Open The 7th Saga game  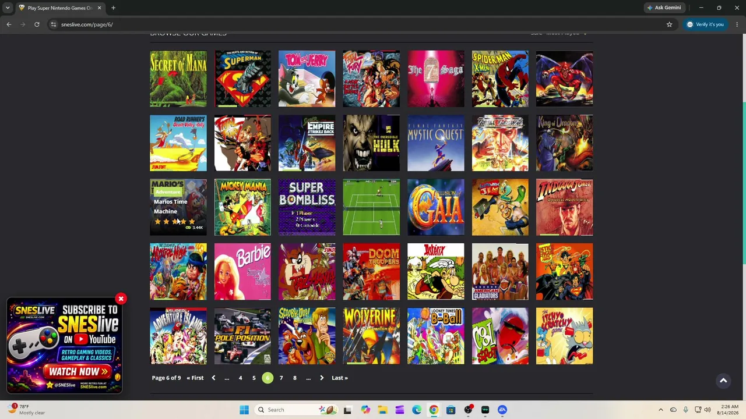(436, 79)
